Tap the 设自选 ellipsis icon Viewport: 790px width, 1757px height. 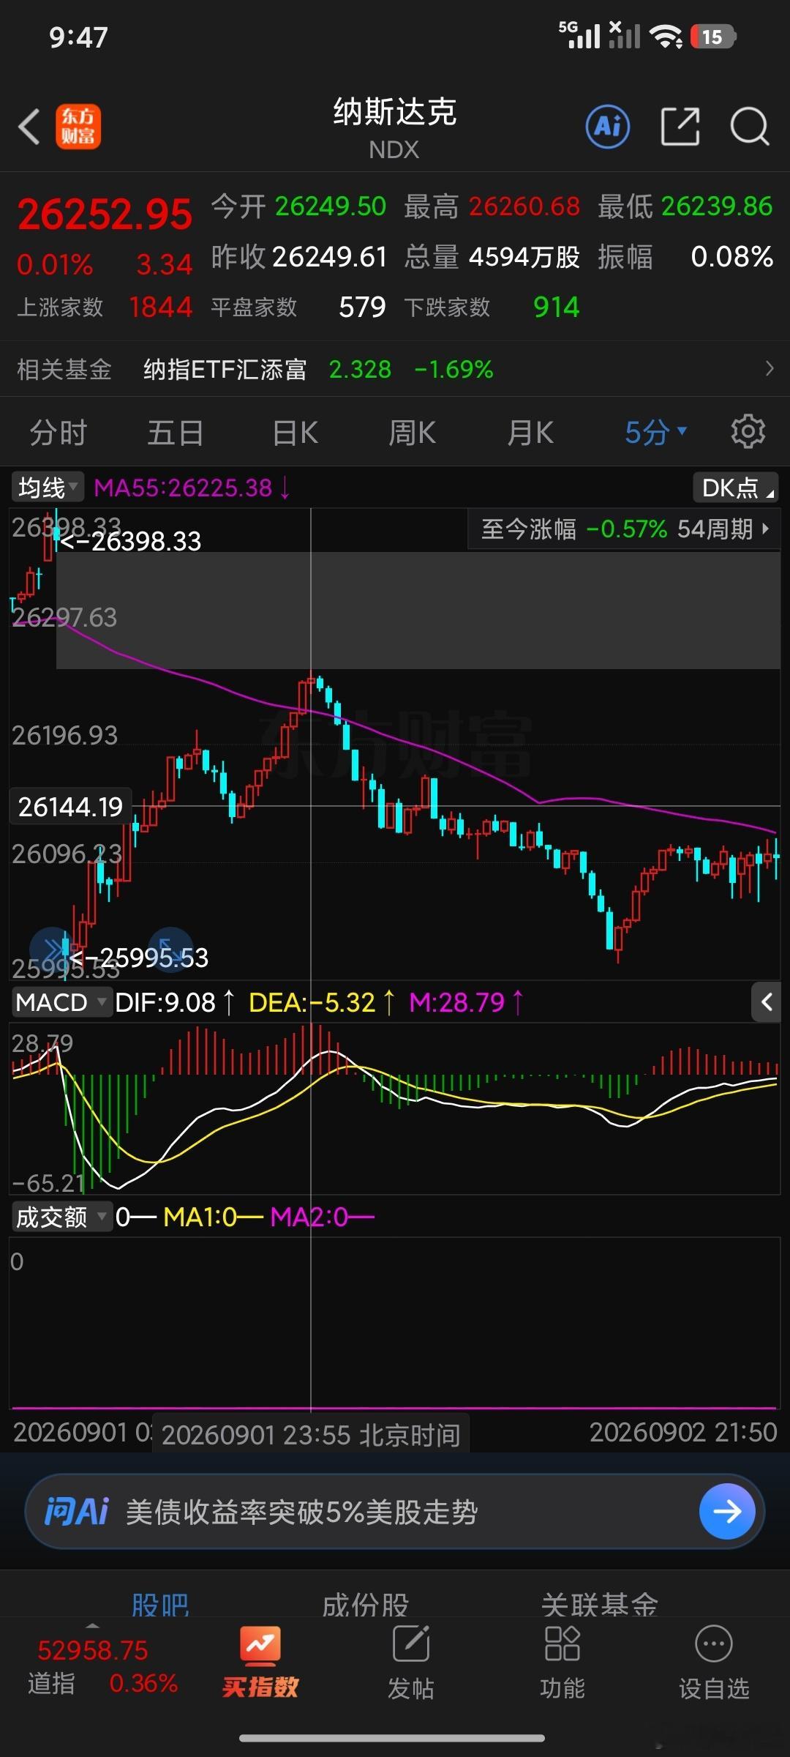tap(714, 1644)
